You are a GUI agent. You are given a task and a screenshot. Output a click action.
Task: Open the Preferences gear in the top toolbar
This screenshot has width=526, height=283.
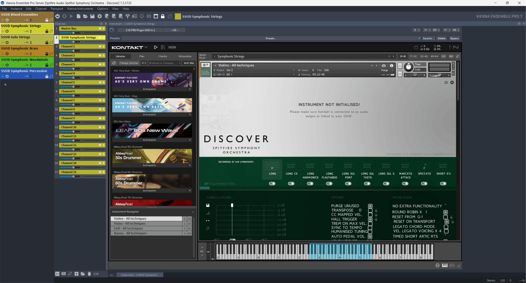tap(100, 16)
